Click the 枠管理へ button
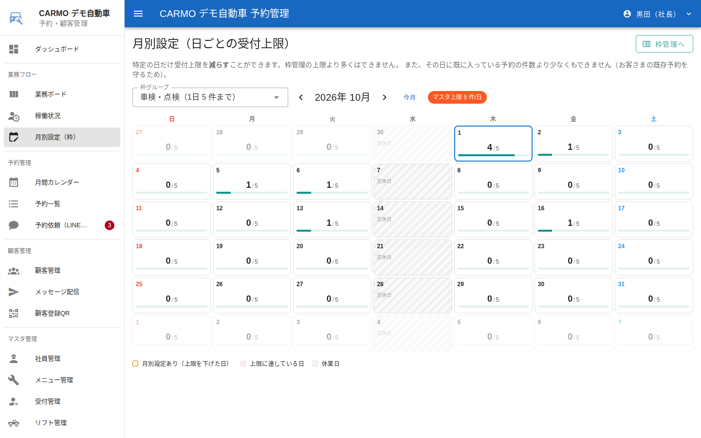Viewport: 701px width, 438px height. click(664, 44)
